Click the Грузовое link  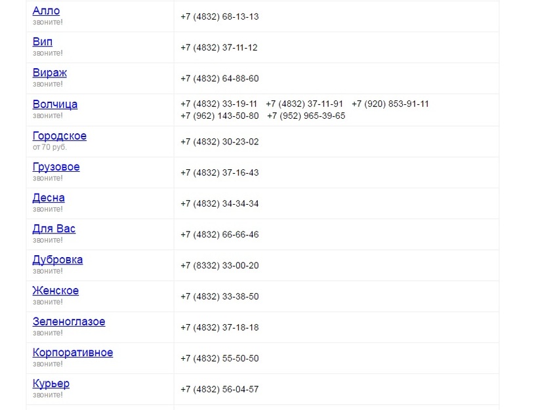pos(56,167)
